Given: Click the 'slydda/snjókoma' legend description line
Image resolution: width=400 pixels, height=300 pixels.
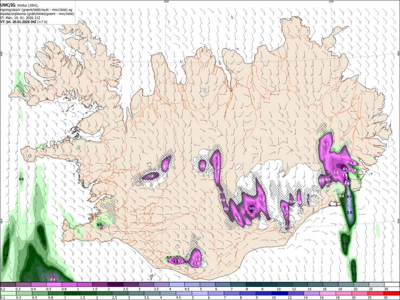Looking at the screenshot, I should (x=37, y=14).
